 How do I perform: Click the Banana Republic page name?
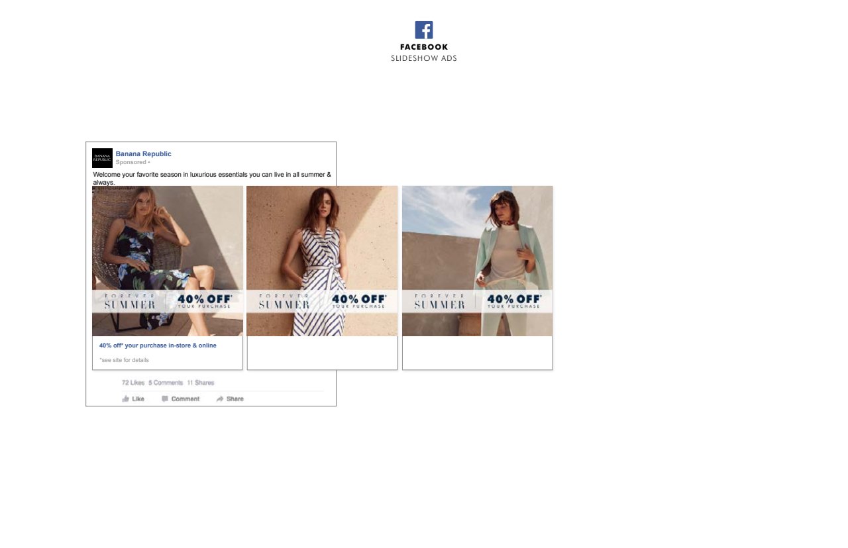coord(144,154)
